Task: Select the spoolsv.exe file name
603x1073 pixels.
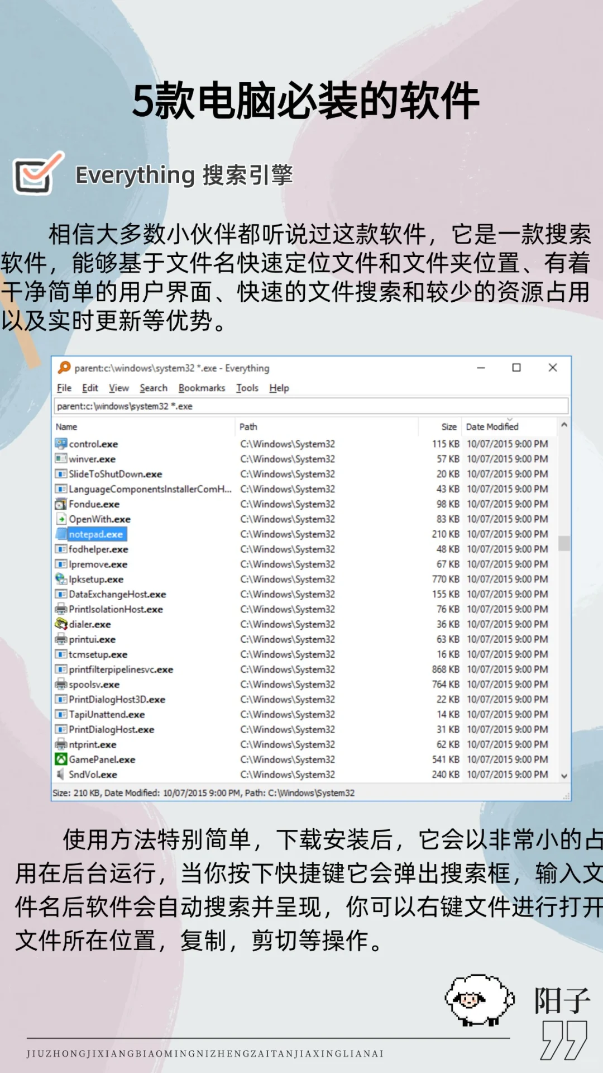Action: pos(94,685)
